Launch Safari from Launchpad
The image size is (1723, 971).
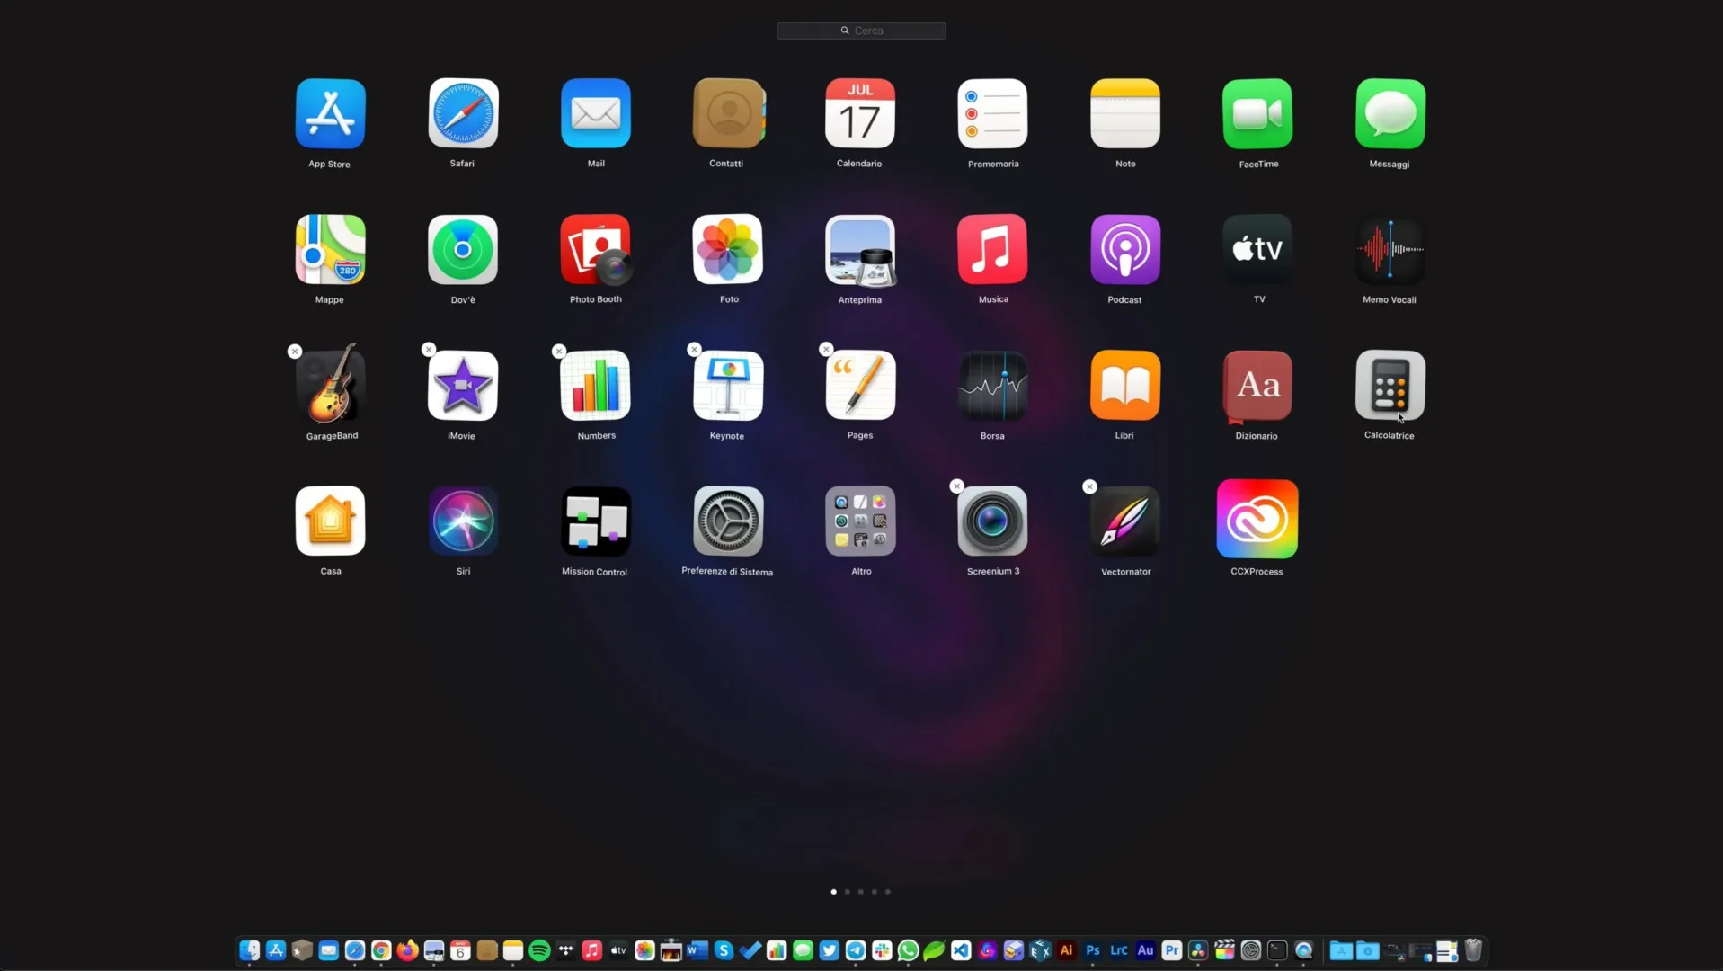pos(463,114)
